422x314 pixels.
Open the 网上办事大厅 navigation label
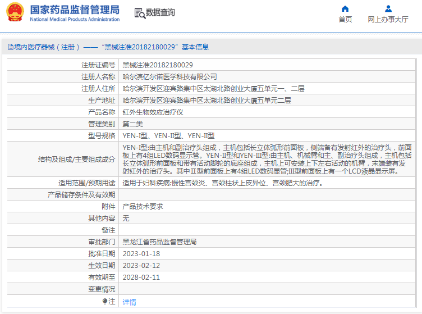point(388,20)
